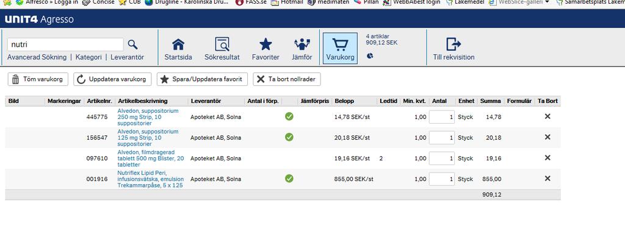Open Jämför compare icon
The height and width of the screenshot is (239, 625).
(302, 49)
